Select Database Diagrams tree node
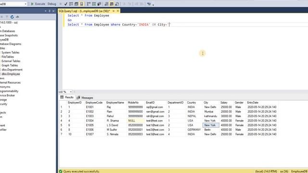Screen dimensions: 308x173 coord(11,44)
